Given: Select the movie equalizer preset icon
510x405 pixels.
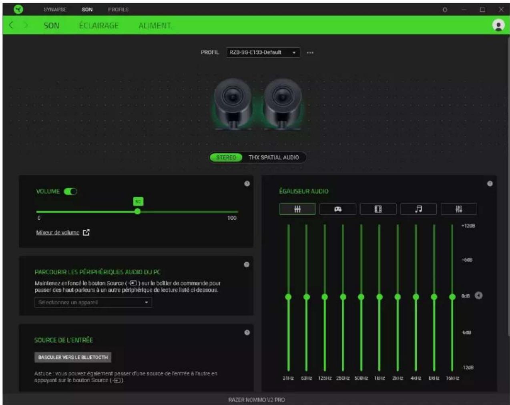Looking at the screenshot, I should click(378, 209).
